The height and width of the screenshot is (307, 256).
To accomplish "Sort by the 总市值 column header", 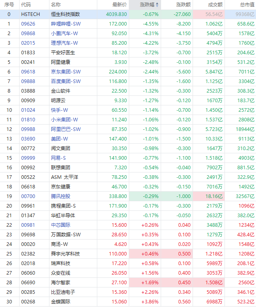I will [247, 5].
